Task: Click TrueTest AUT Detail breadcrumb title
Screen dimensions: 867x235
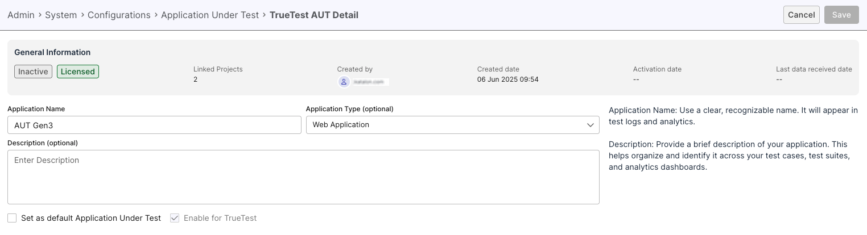Action: click(314, 15)
